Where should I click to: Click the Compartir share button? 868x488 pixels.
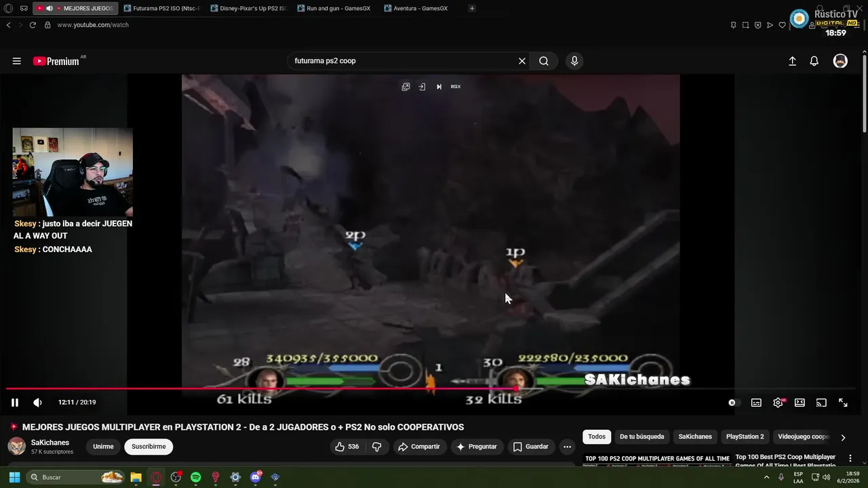click(x=419, y=447)
